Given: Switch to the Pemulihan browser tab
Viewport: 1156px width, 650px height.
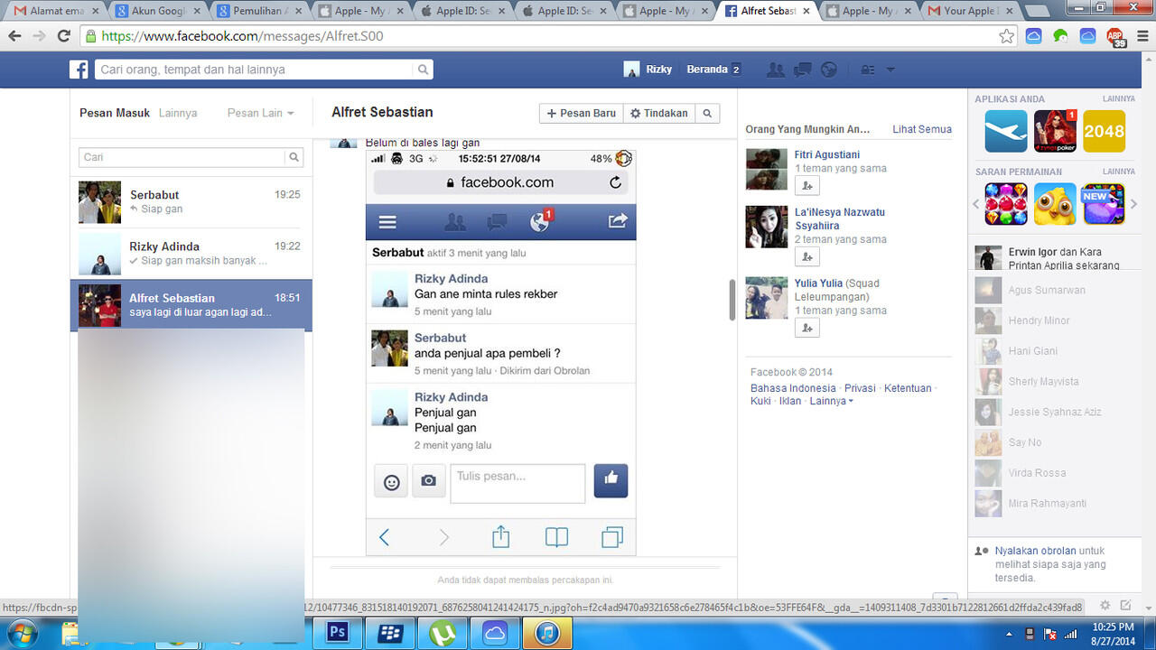Looking at the screenshot, I should (x=259, y=11).
